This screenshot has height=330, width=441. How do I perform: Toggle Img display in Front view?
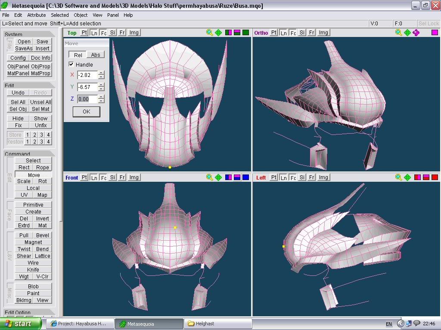(134, 177)
